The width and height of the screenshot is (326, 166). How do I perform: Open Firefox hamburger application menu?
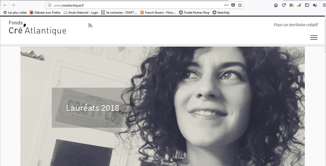click(x=324, y=5)
